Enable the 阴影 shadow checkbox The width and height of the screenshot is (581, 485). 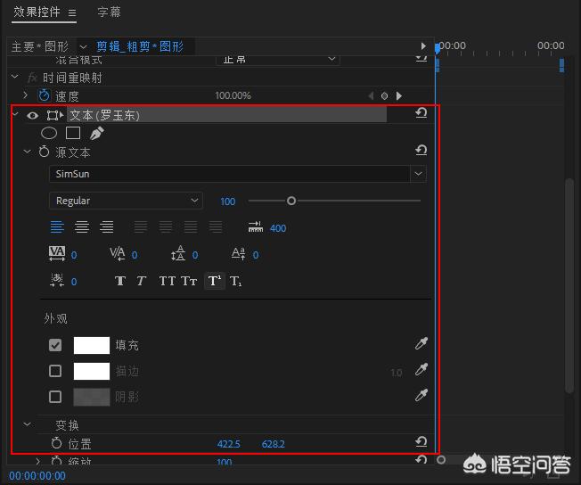tap(55, 397)
